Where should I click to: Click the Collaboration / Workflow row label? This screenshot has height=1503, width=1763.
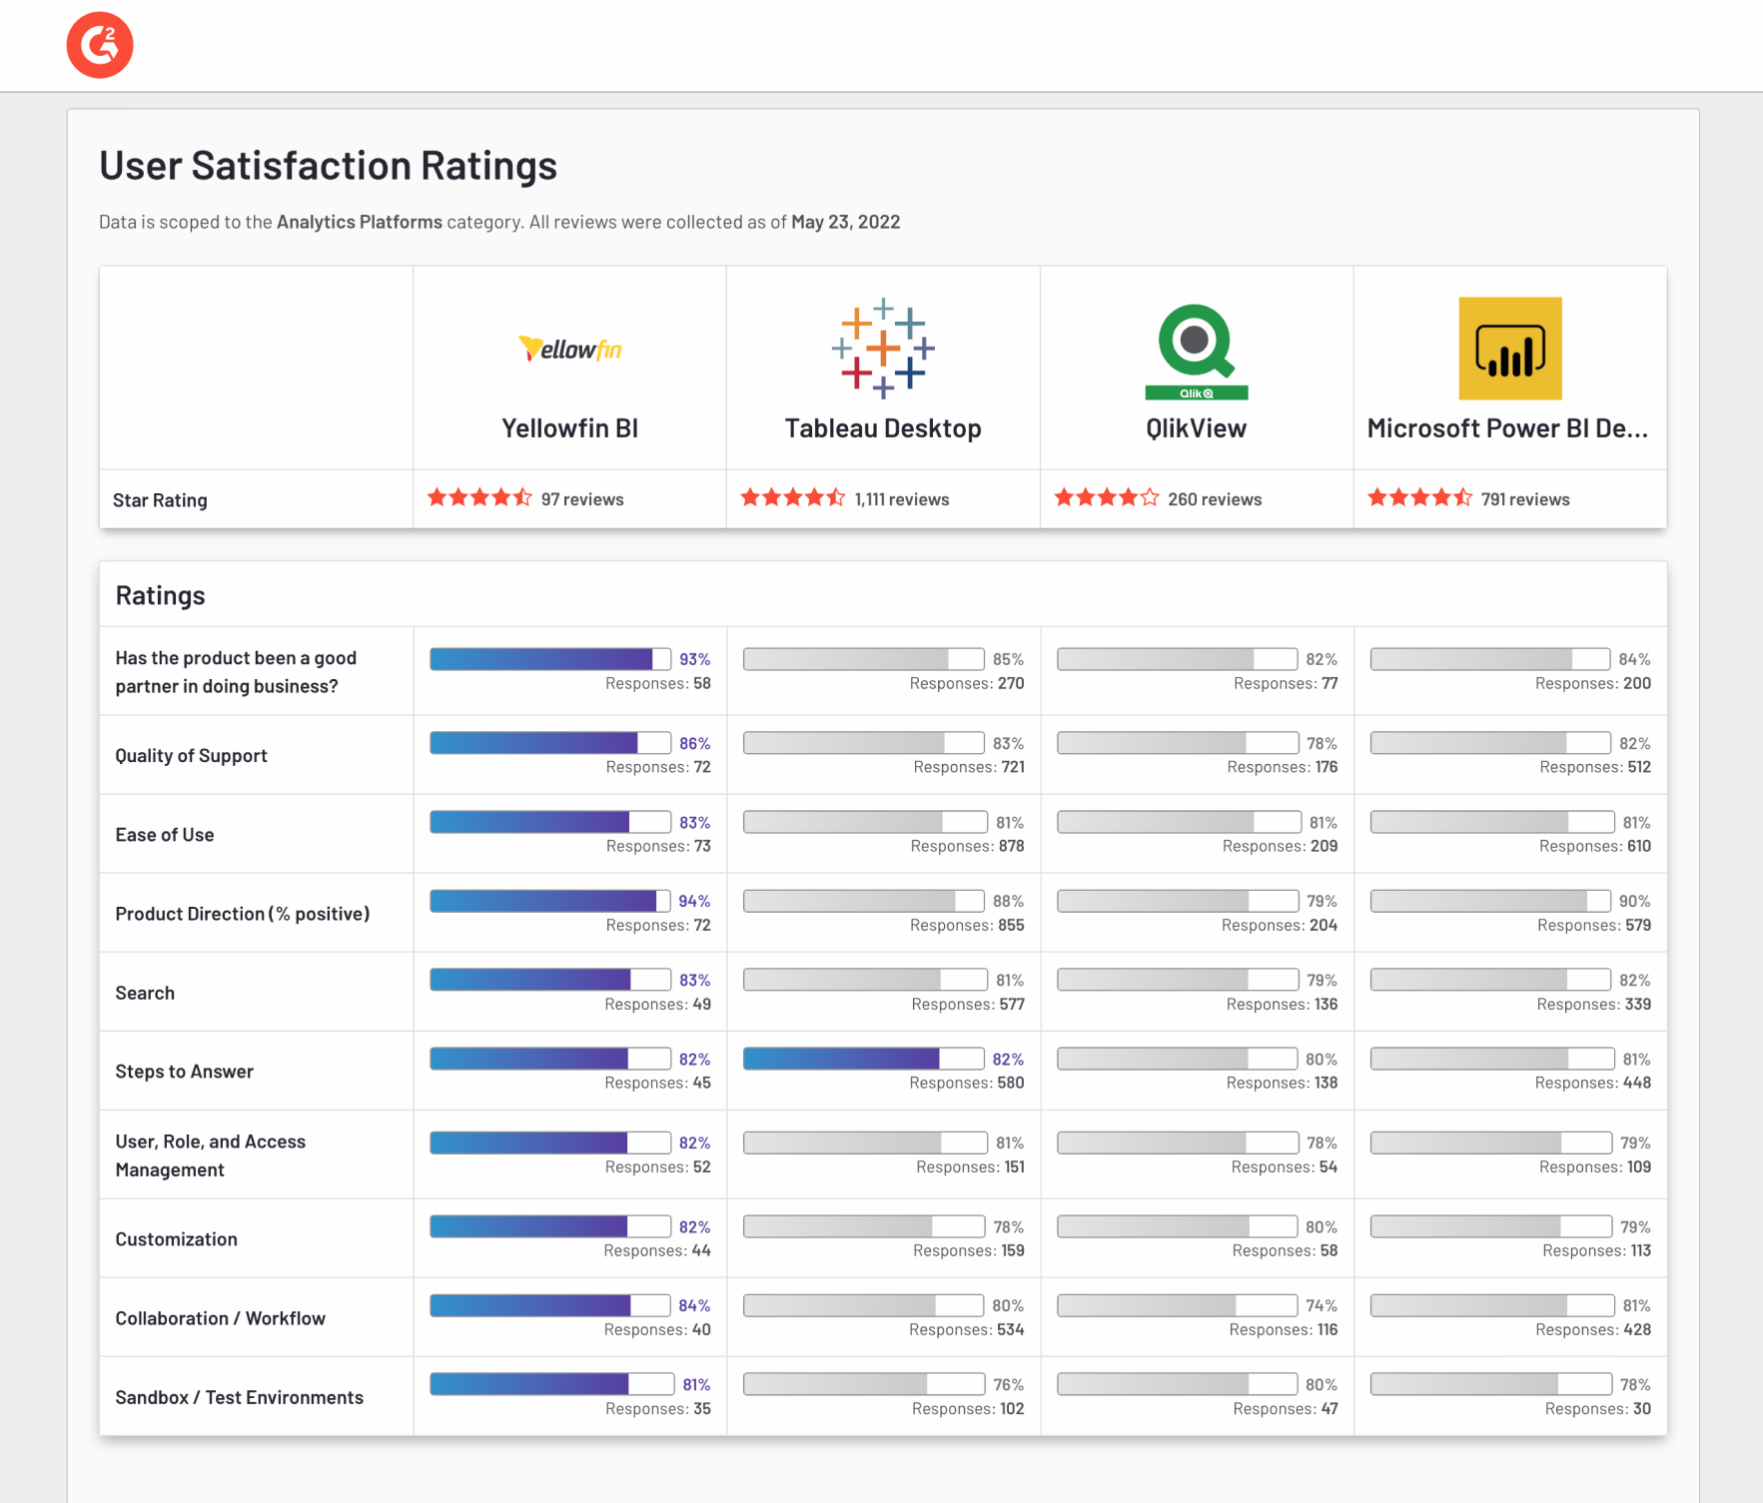[x=220, y=1318]
